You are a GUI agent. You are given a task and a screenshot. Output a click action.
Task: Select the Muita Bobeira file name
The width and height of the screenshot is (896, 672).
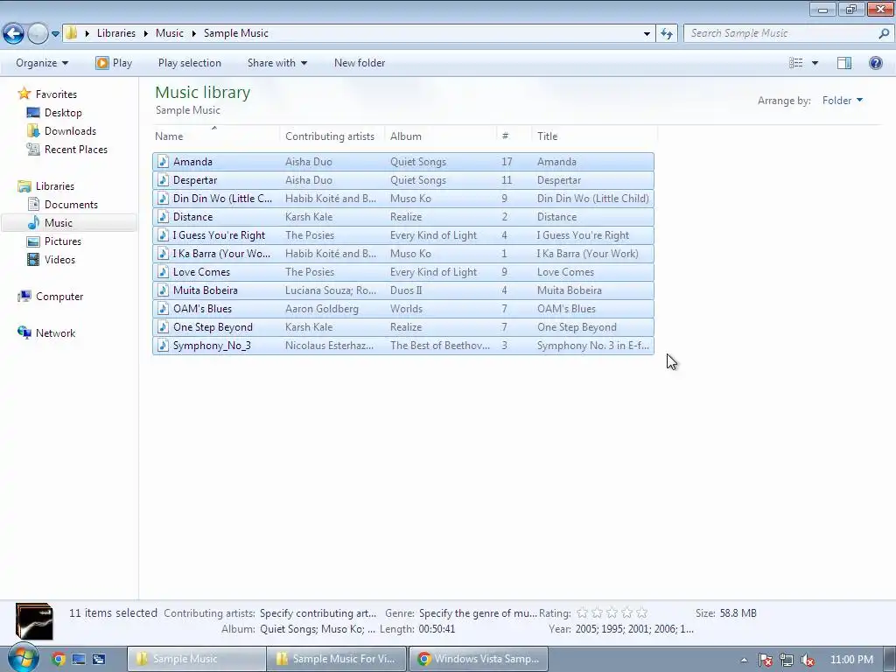point(205,290)
